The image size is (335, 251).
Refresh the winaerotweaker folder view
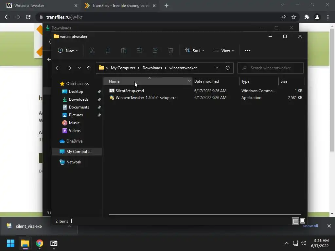pos(228,68)
